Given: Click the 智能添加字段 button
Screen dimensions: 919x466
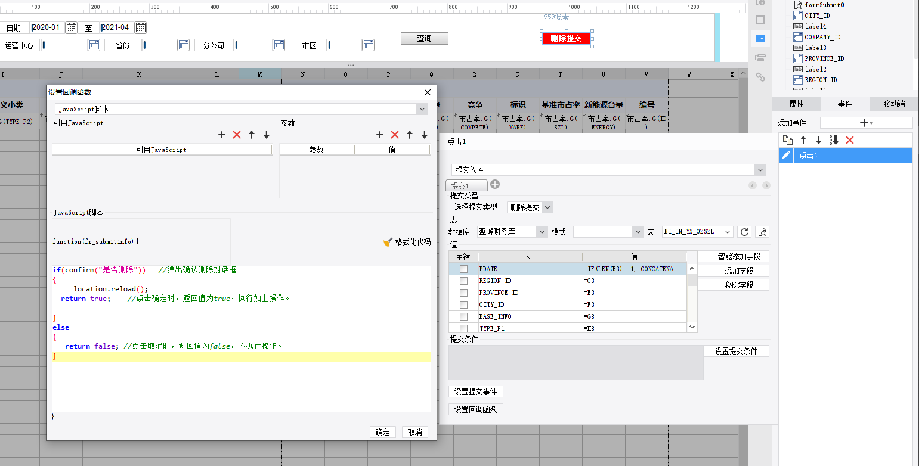Looking at the screenshot, I should (x=734, y=256).
